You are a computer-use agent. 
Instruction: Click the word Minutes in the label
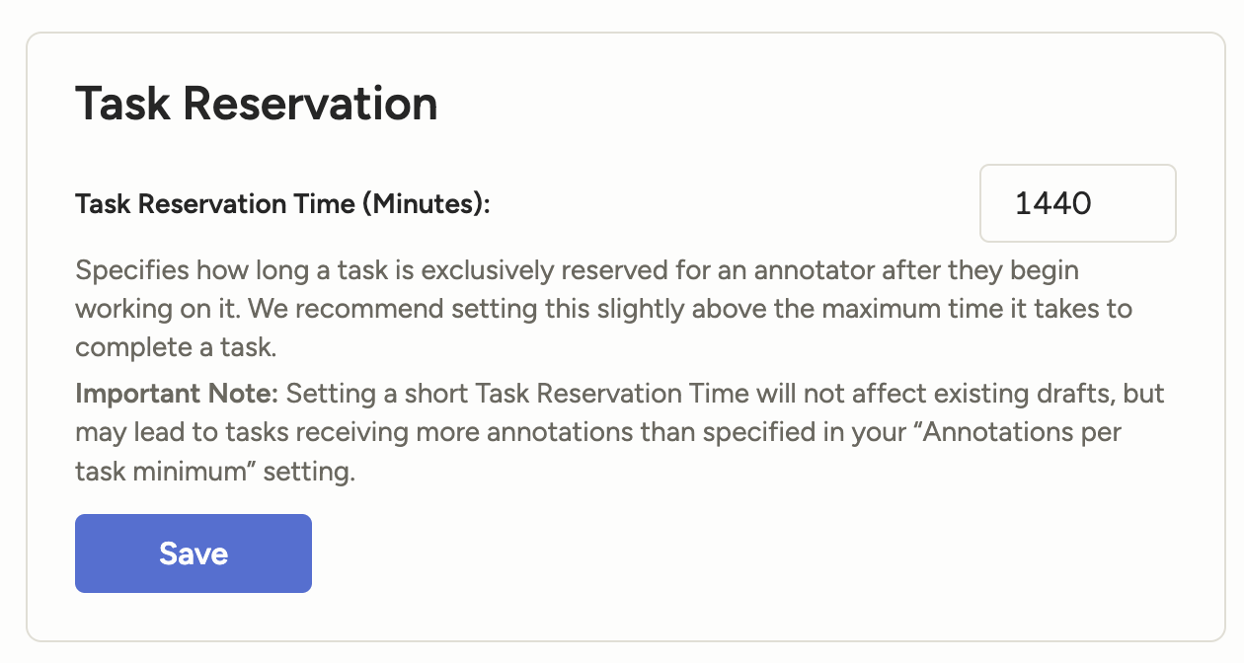426,204
